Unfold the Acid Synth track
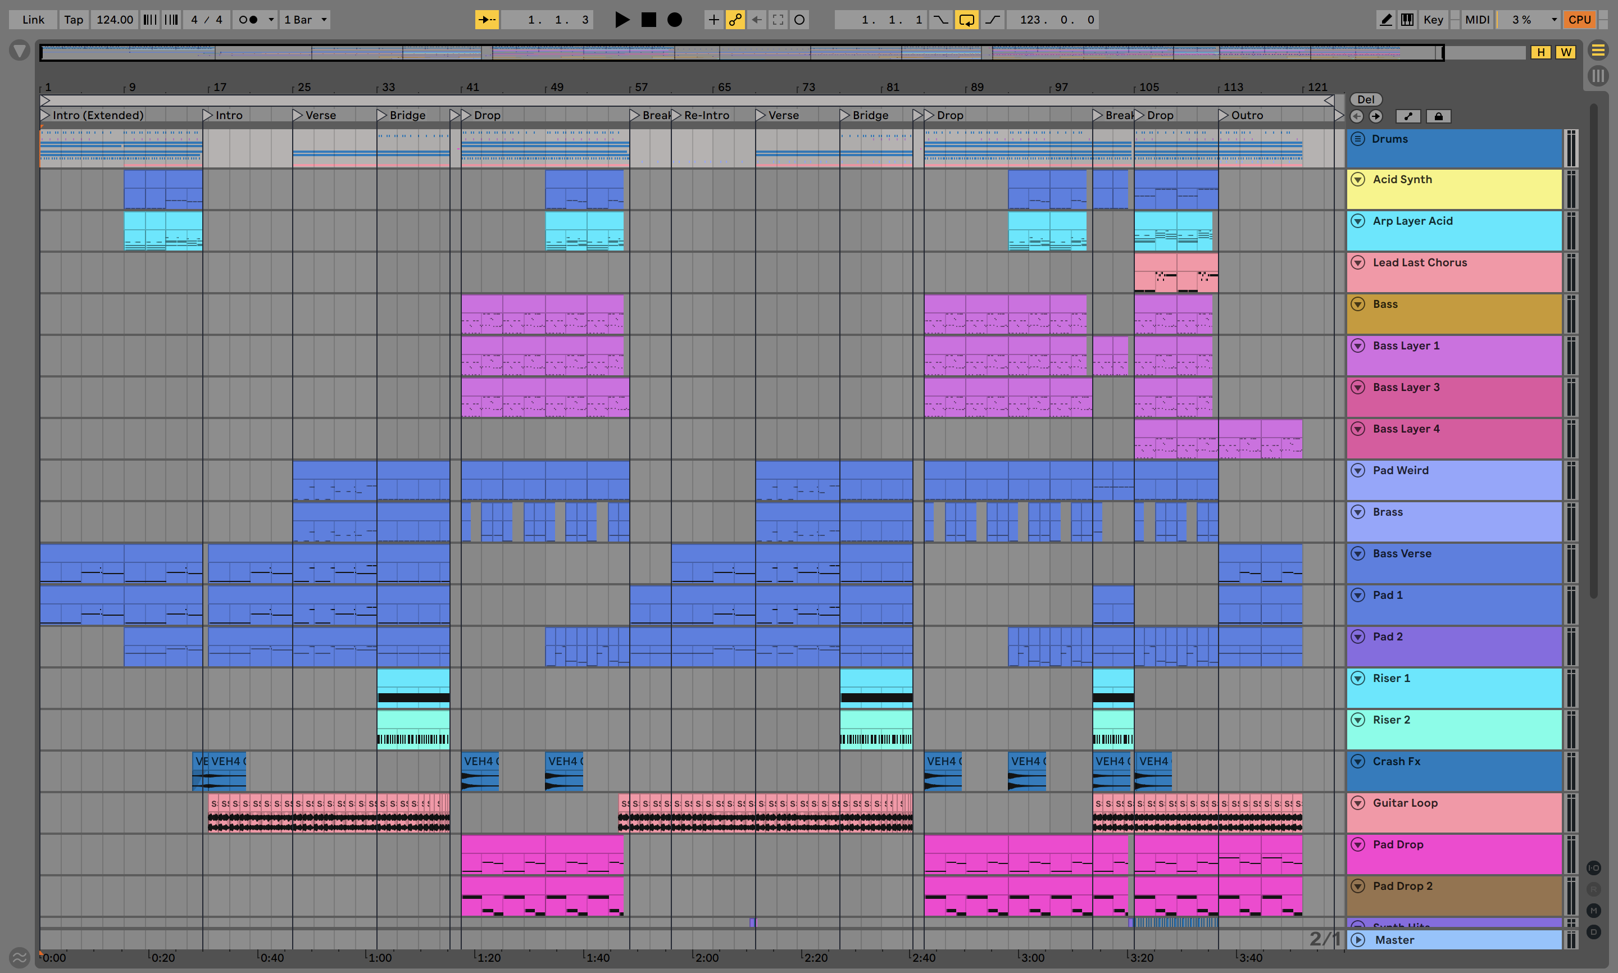This screenshot has width=1618, height=973. point(1358,179)
